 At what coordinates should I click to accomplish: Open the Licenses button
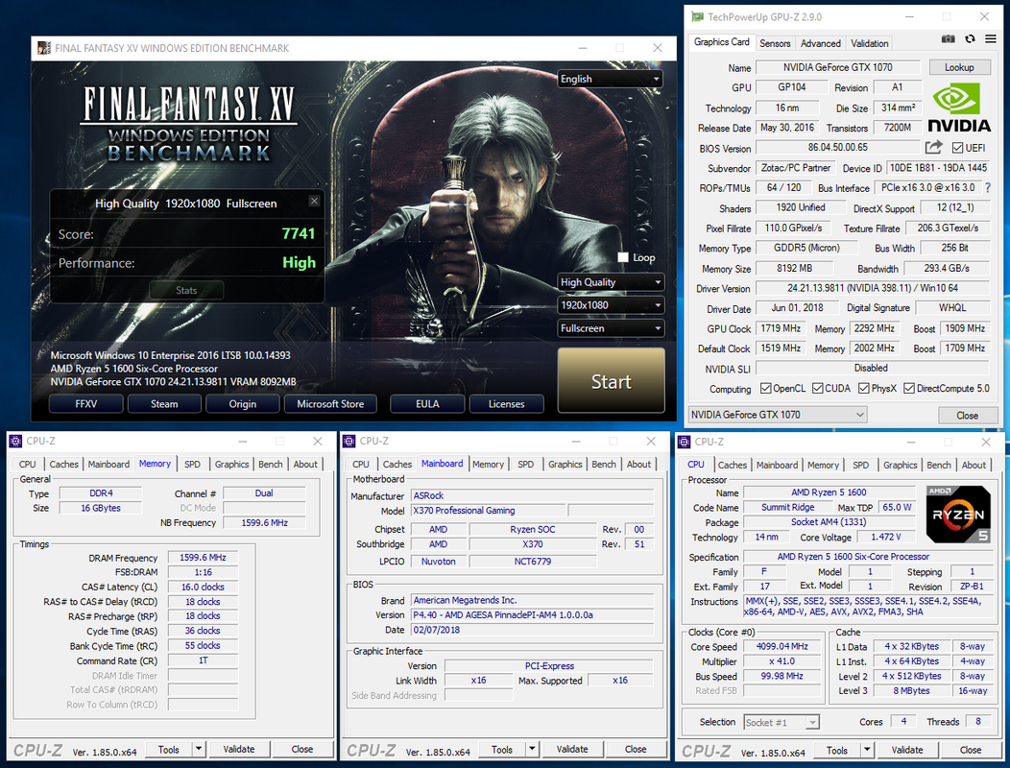tap(506, 404)
